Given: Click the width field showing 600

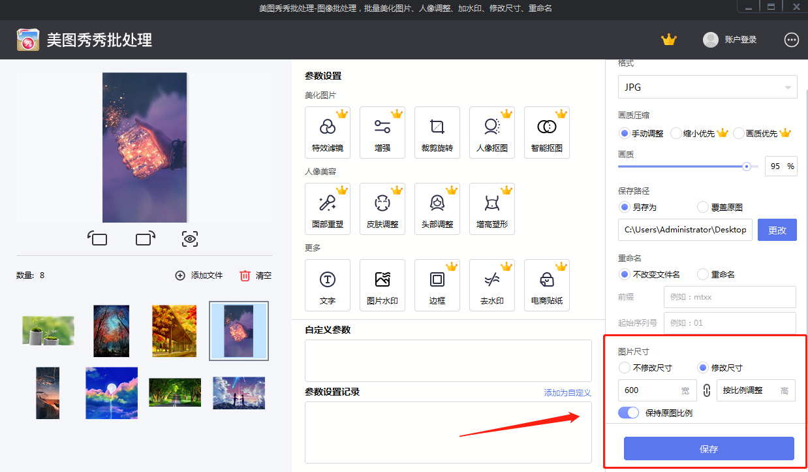Looking at the screenshot, I should coord(657,390).
